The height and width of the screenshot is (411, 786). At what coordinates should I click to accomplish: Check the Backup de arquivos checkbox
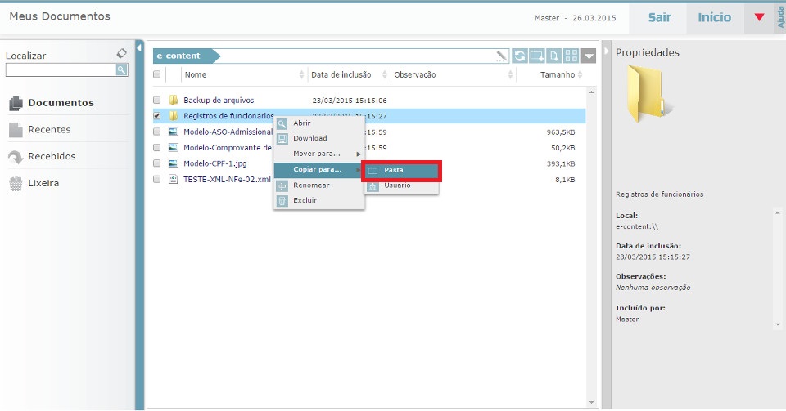(x=157, y=101)
